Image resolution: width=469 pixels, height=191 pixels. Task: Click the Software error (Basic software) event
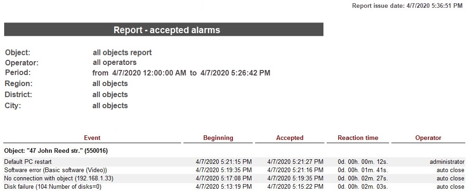point(55,170)
